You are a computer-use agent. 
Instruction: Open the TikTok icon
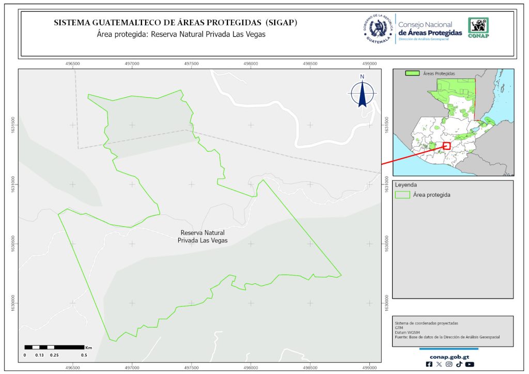(x=459, y=364)
